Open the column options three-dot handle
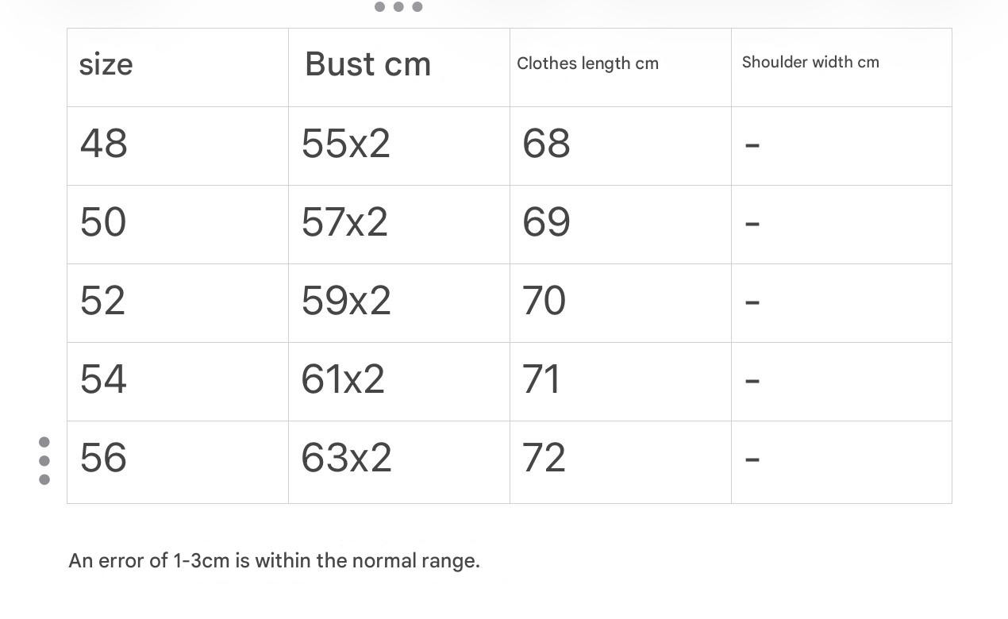Screen dimensions: 1008x619 [398, 7]
